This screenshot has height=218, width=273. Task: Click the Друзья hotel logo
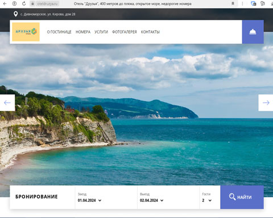(26, 32)
